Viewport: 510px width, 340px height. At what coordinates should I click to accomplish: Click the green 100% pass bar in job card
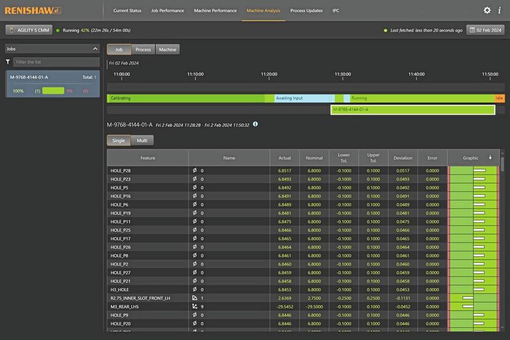[x=53, y=90]
